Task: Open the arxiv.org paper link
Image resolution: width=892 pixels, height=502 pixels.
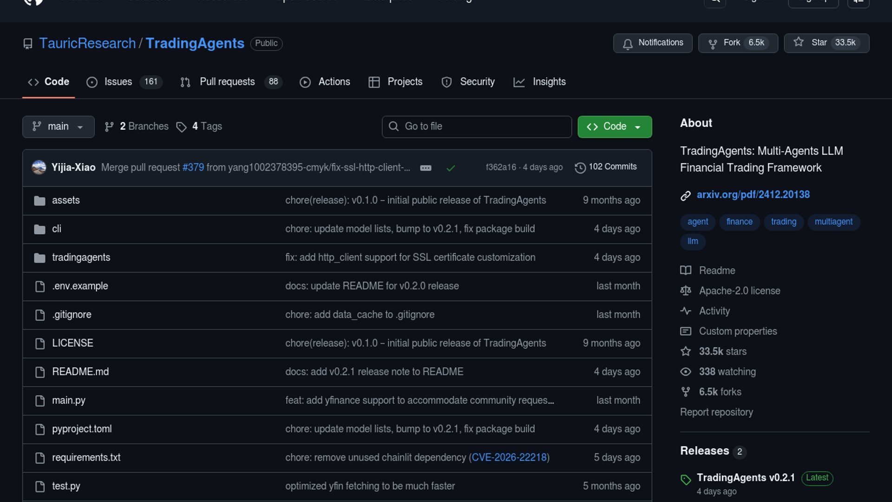Action: (753, 195)
